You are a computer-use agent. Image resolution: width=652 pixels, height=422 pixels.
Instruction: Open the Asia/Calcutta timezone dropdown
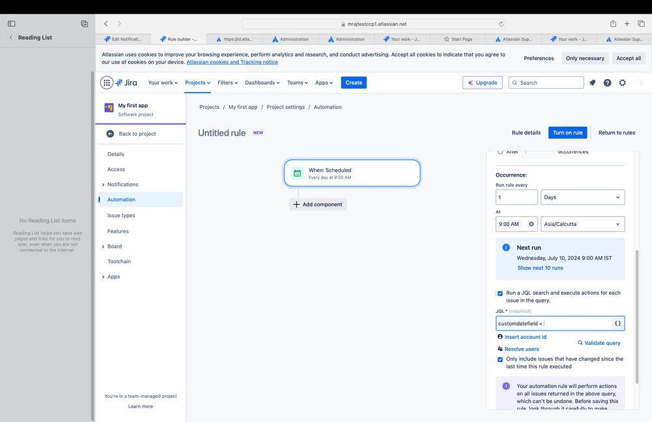(583, 224)
